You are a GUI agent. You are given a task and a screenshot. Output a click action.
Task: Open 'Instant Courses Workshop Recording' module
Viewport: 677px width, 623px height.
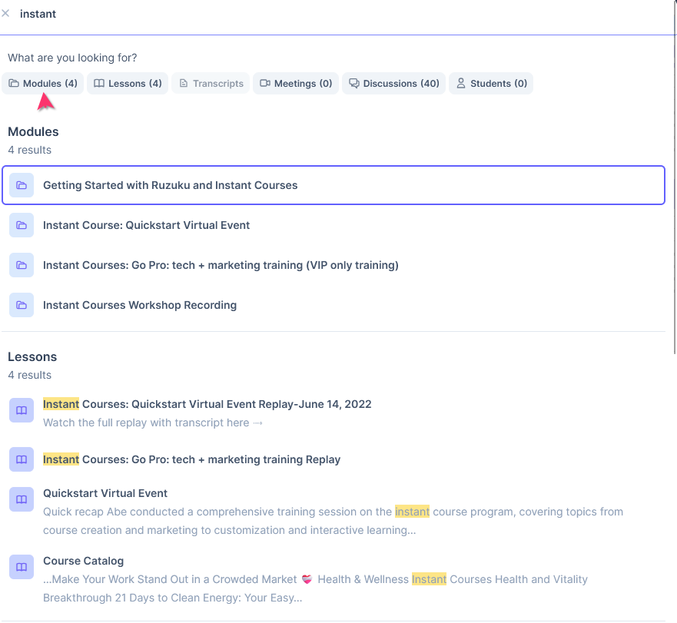coord(334,305)
